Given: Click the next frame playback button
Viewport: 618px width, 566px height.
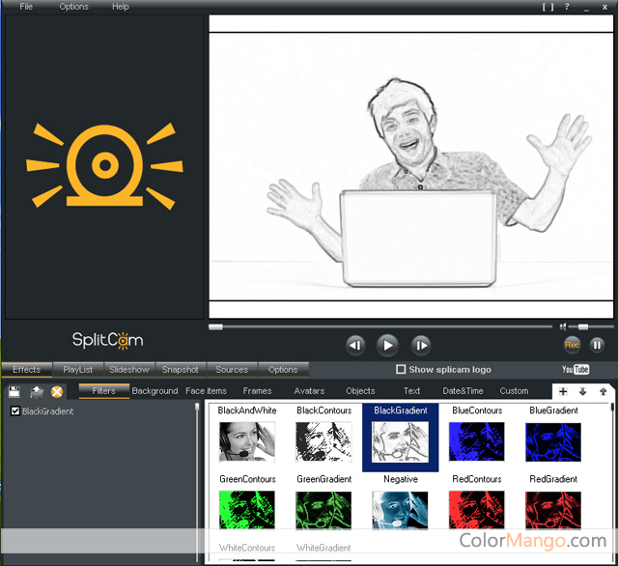Looking at the screenshot, I should (420, 344).
